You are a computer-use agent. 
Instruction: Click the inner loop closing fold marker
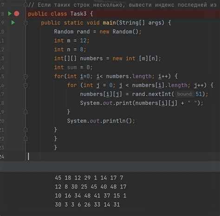(26, 112)
